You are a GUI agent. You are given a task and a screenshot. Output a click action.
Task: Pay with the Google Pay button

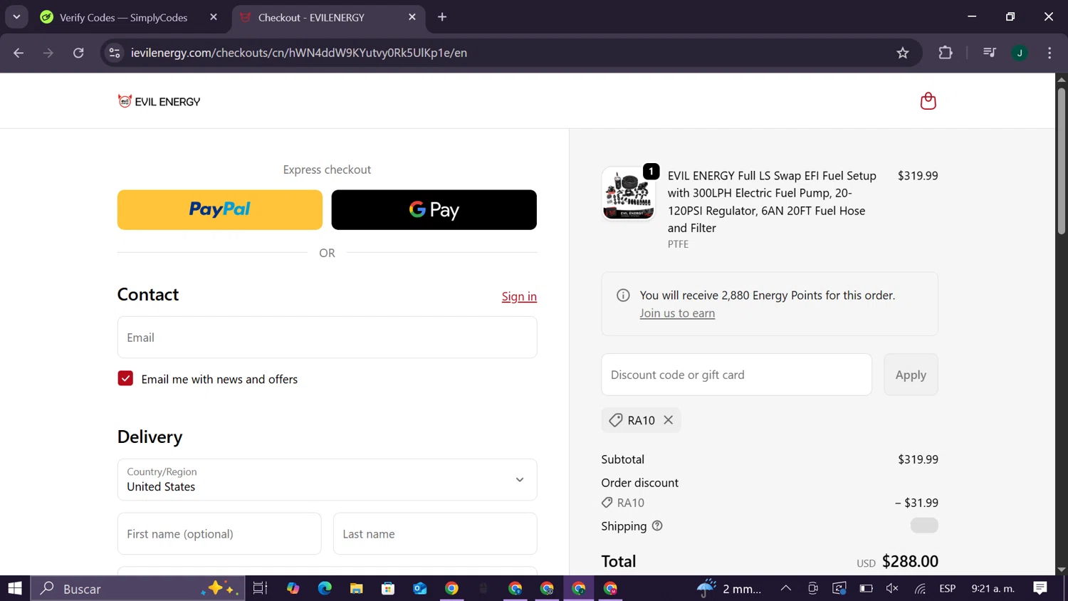click(434, 209)
